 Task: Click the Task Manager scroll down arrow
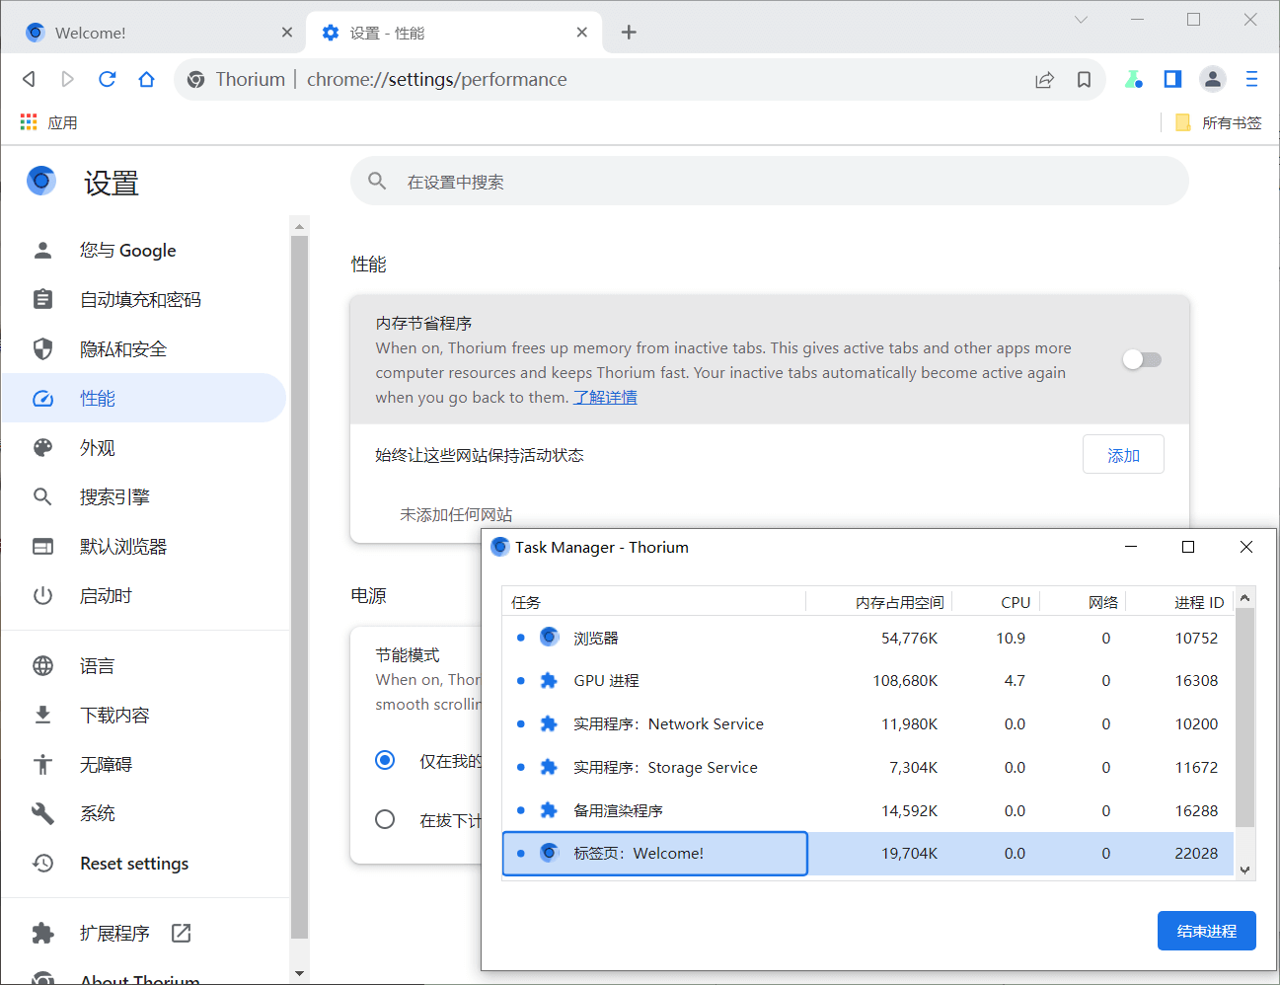(1244, 870)
